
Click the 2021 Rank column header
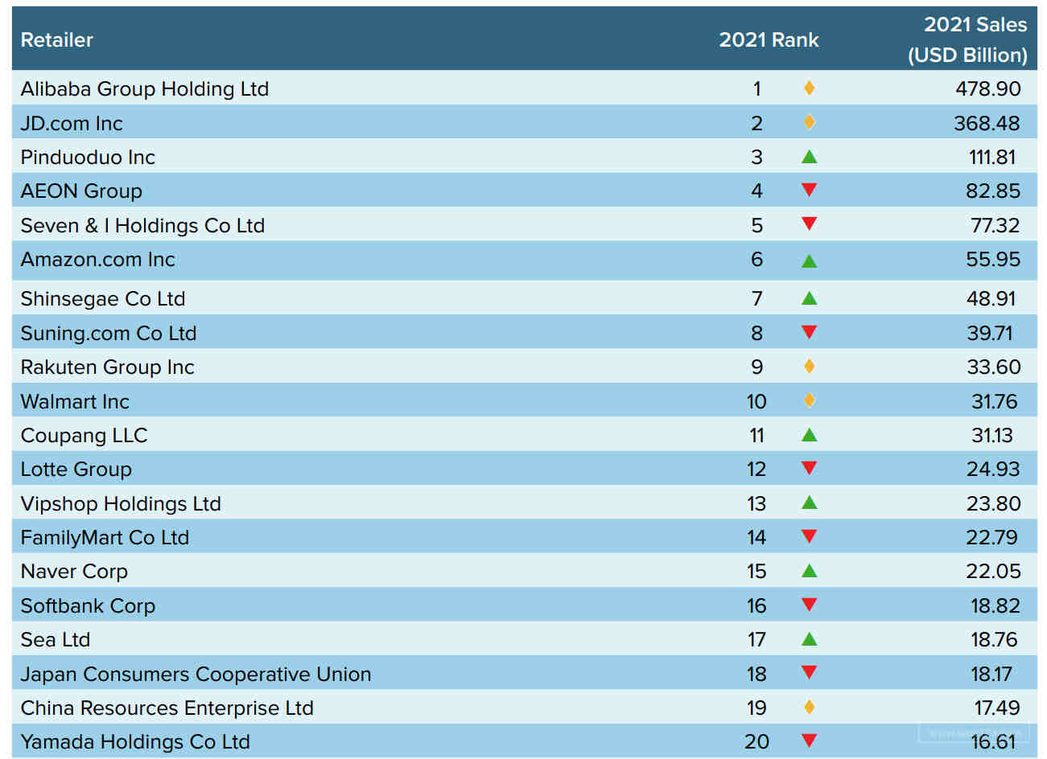click(769, 39)
